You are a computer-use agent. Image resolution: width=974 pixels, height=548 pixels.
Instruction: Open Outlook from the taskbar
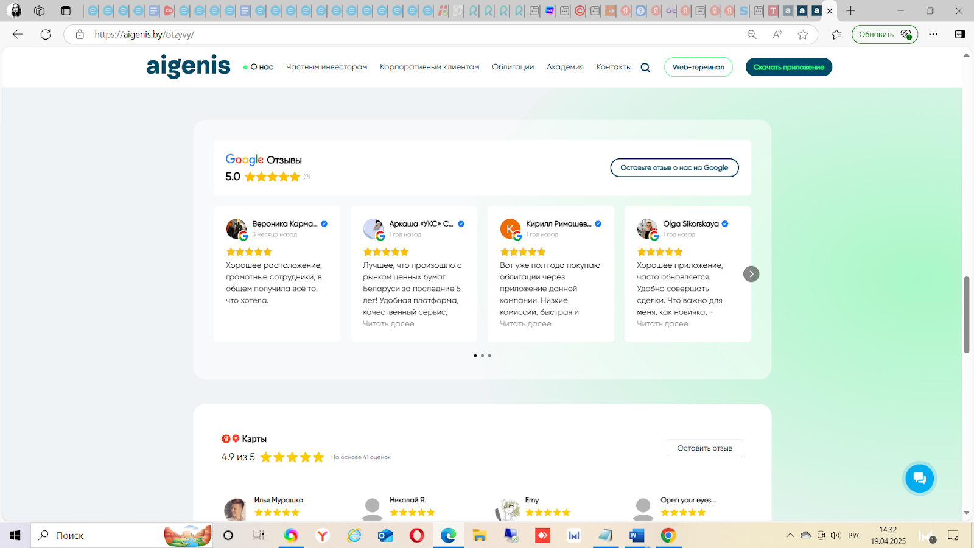[385, 535]
